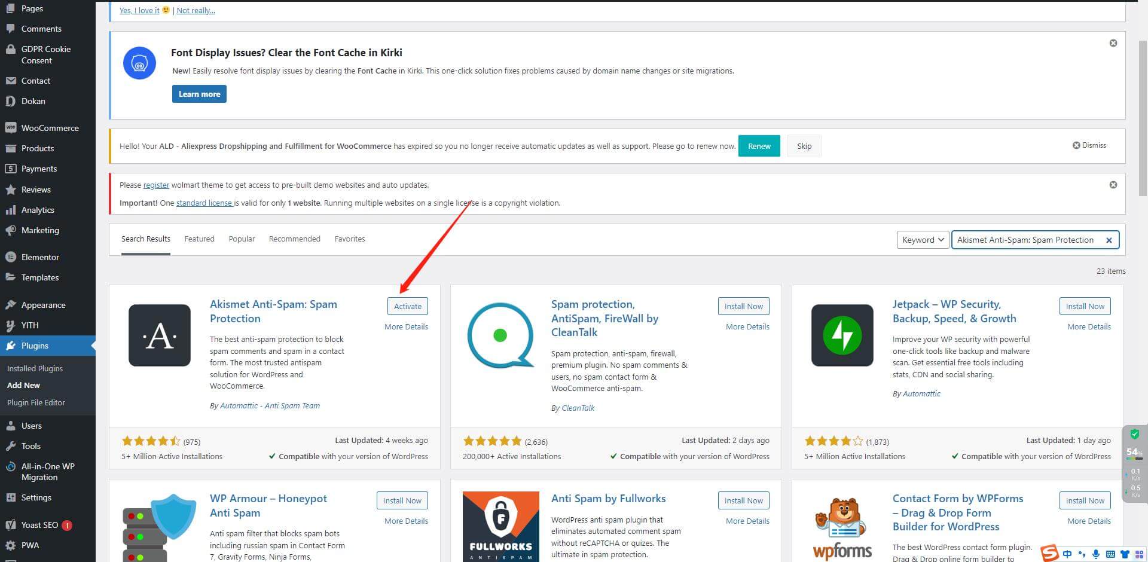Click CleanTalk plugin logo thumbnail
The width and height of the screenshot is (1148, 562).
point(501,335)
